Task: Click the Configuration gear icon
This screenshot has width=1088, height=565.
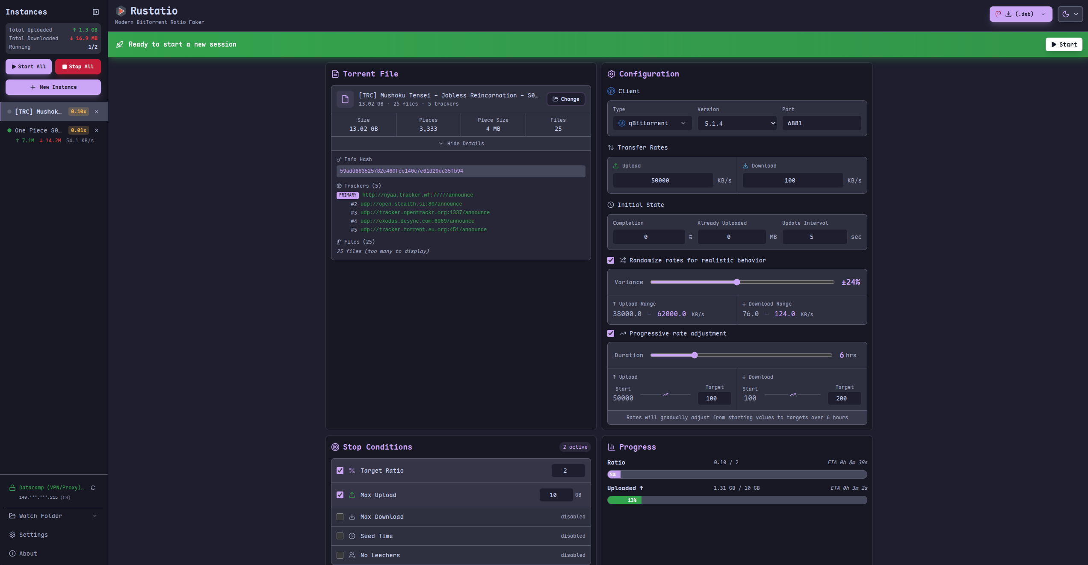Action: point(612,74)
